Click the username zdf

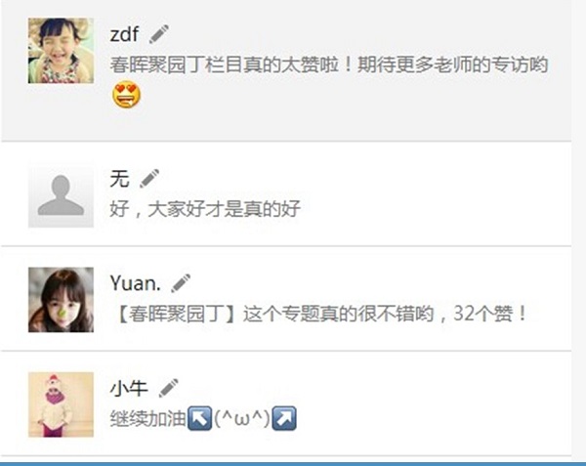[x=124, y=34]
